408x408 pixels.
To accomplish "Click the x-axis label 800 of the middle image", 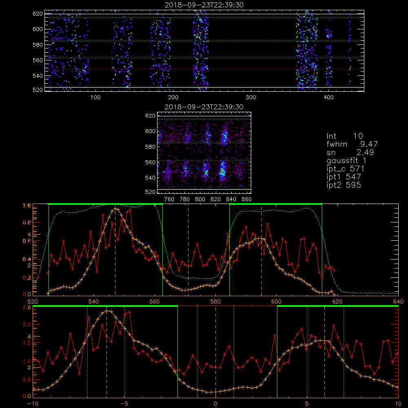I will coord(200,200).
